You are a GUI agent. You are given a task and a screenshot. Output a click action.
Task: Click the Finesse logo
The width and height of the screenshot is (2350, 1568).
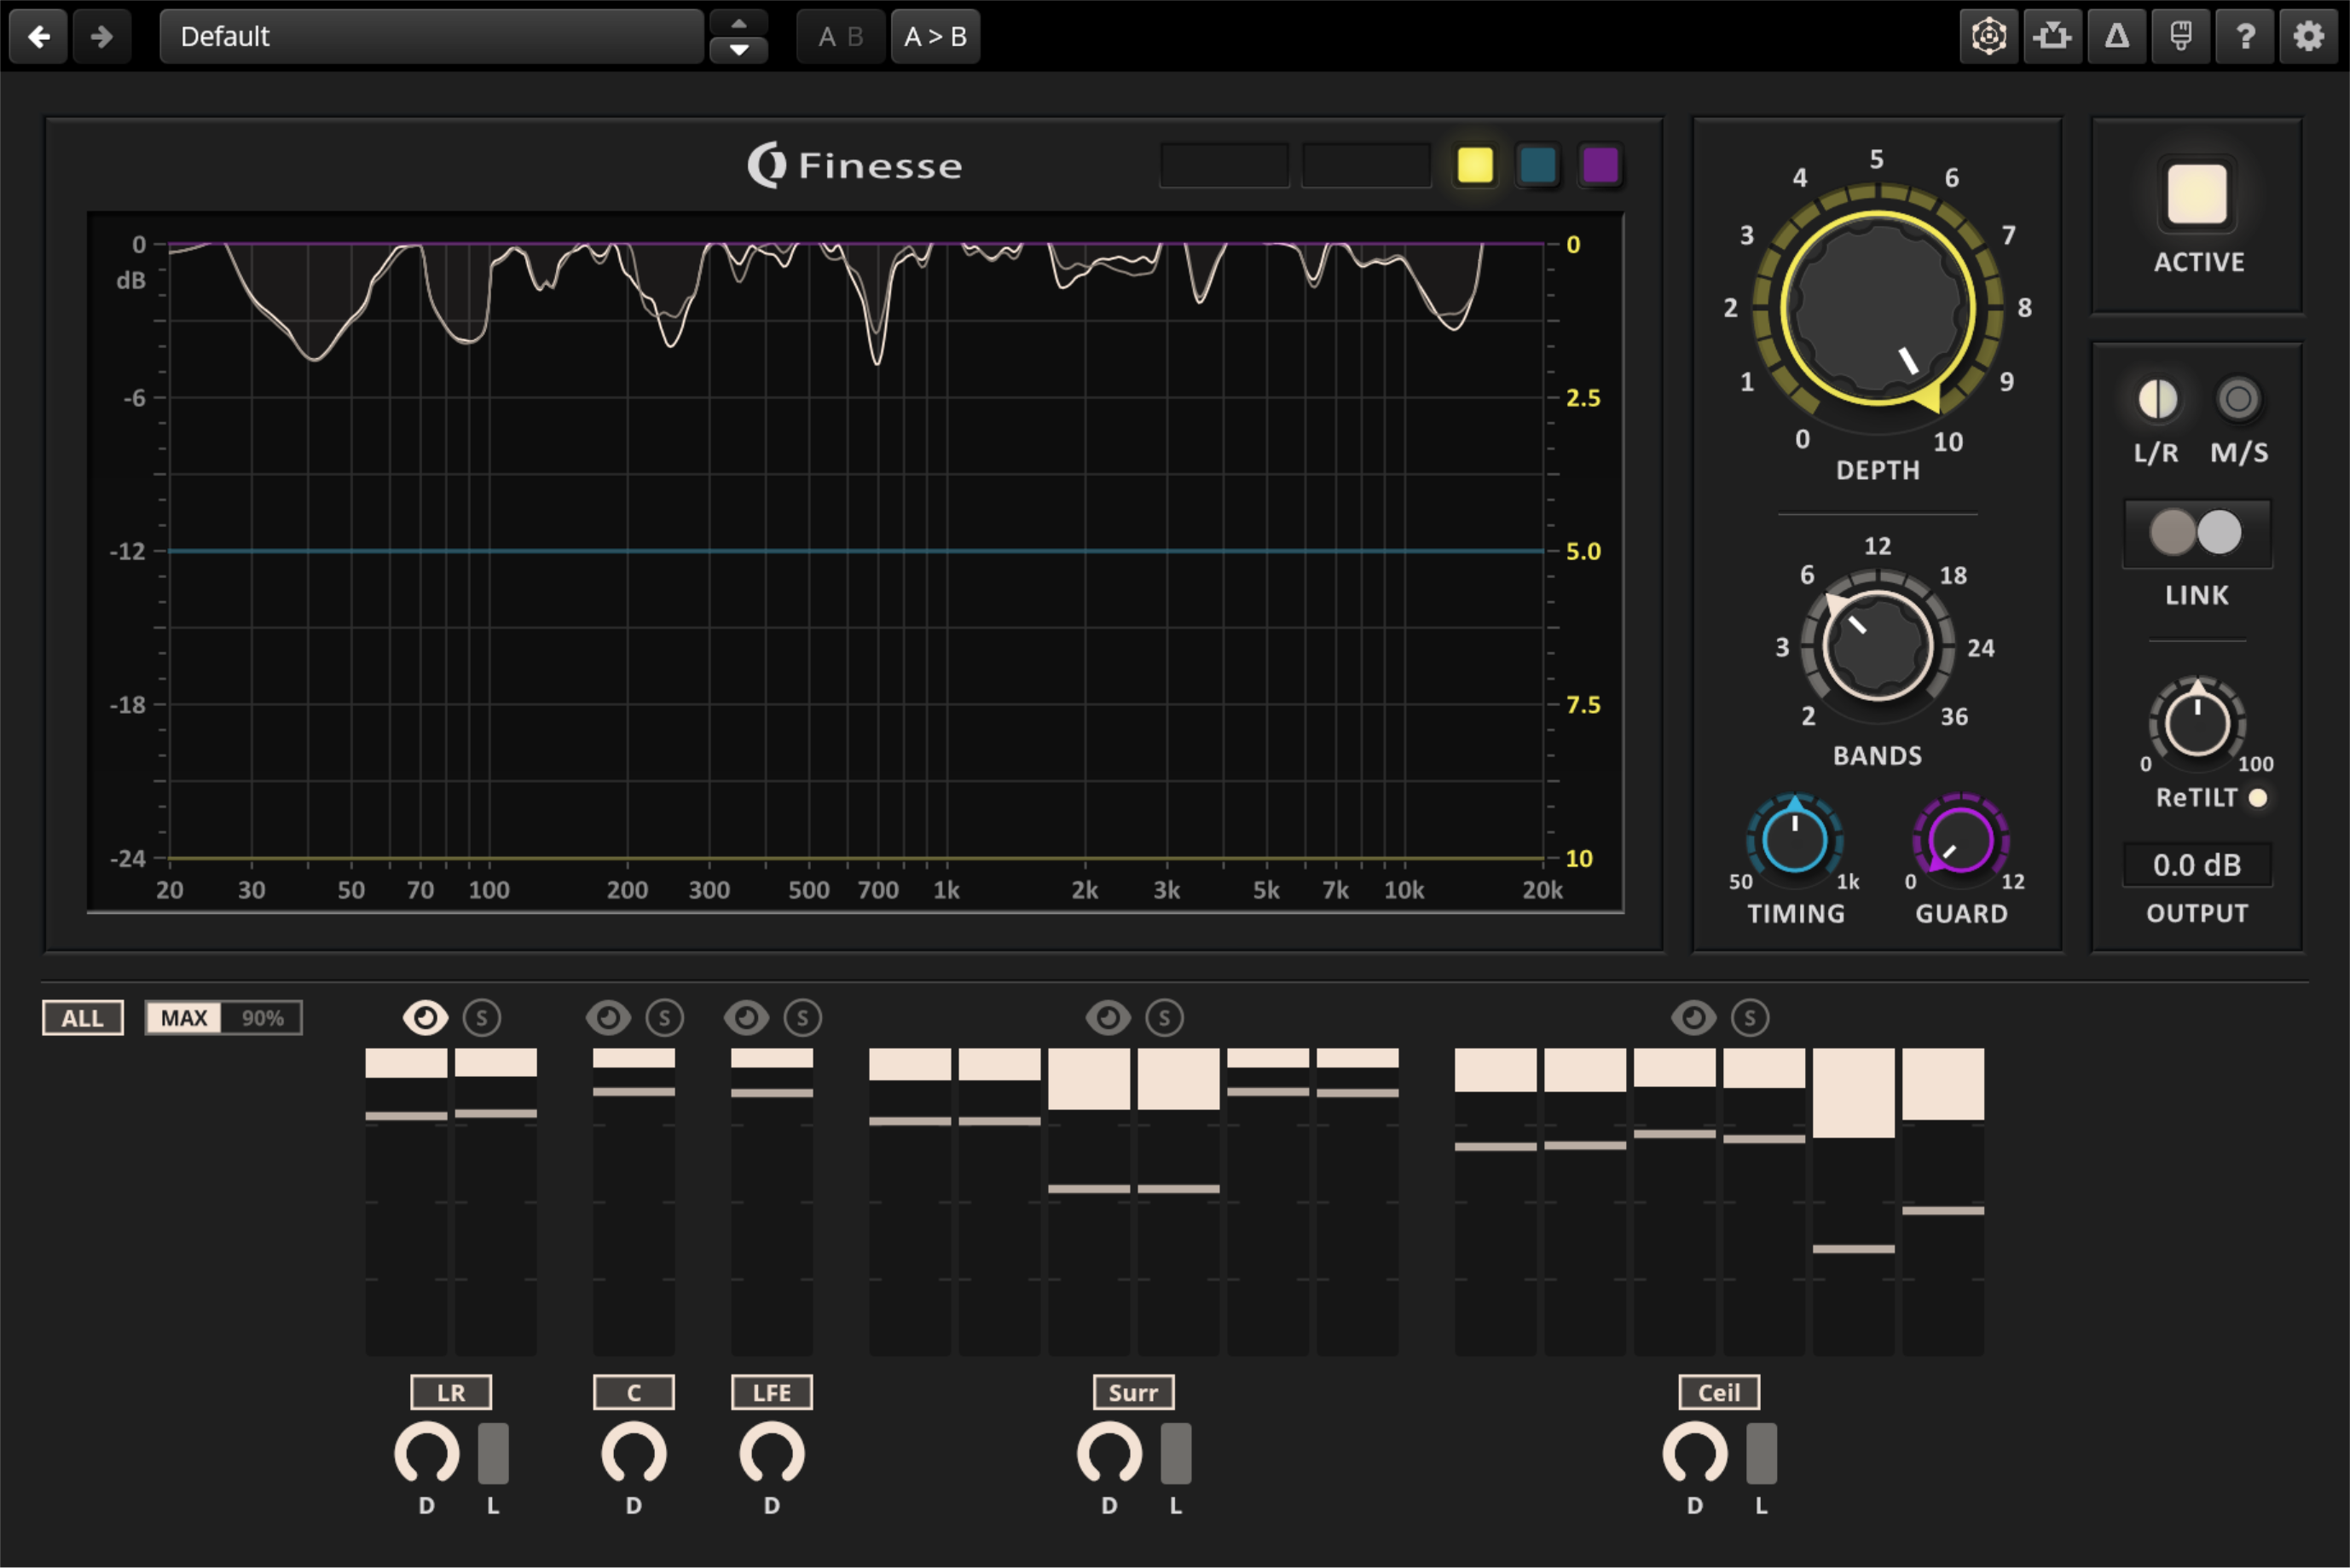point(855,165)
